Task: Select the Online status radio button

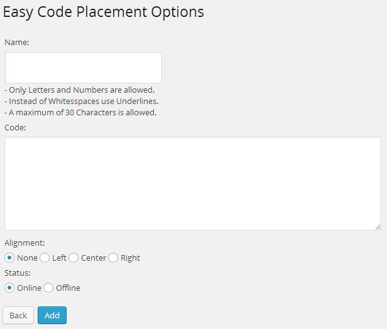Action: 9,288
